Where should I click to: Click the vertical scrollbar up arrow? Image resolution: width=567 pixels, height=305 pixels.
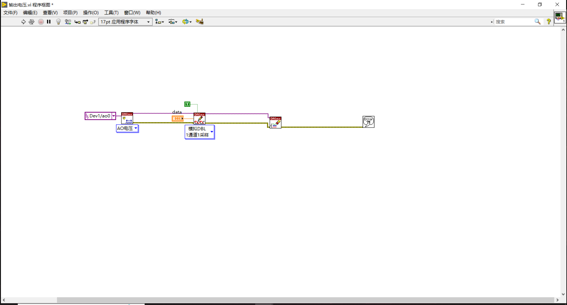tap(563, 30)
